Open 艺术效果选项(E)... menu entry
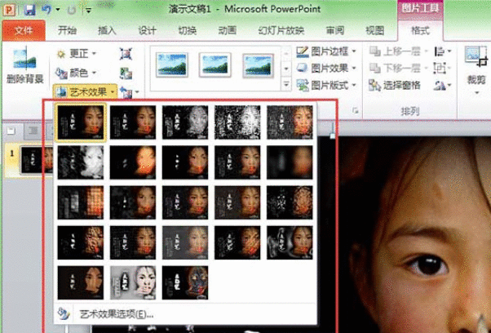491x333 pixels. 185,314
